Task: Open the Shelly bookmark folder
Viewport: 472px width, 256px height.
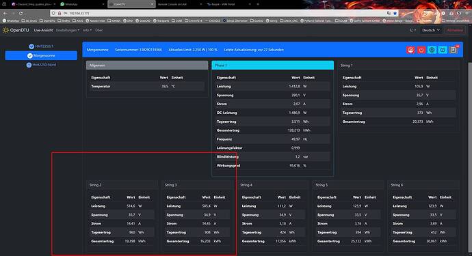Action: click(x=64, y=20)
